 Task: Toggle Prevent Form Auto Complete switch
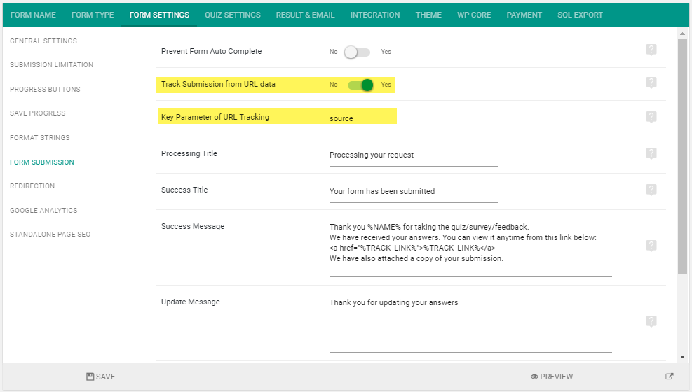tap(357, 52)
